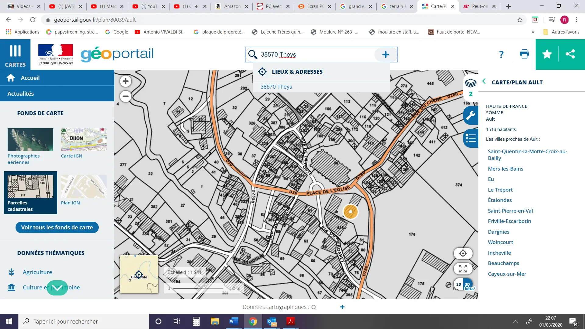The height and width of the screenshot is (329, 585).
Task: Choose 38570 Theys search suggestion
Action: [x=276, y=87]
